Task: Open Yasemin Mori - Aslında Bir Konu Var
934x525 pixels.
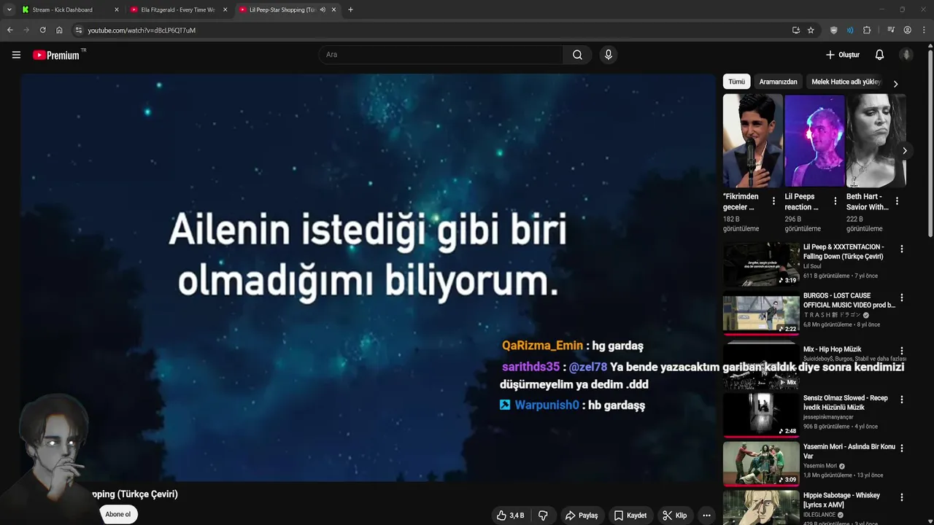Action: pos(849,451)
